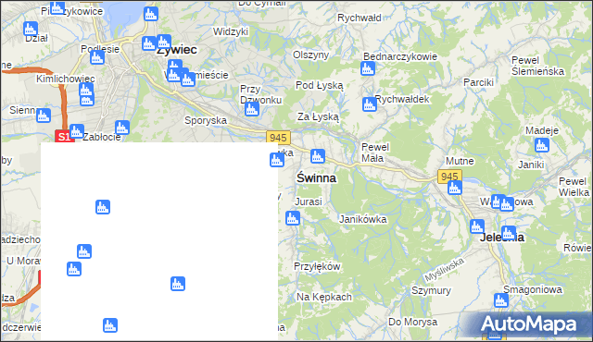The image size is (593, 342).
Task: Select the S1 expressway shield
Action: coord(64,136)
